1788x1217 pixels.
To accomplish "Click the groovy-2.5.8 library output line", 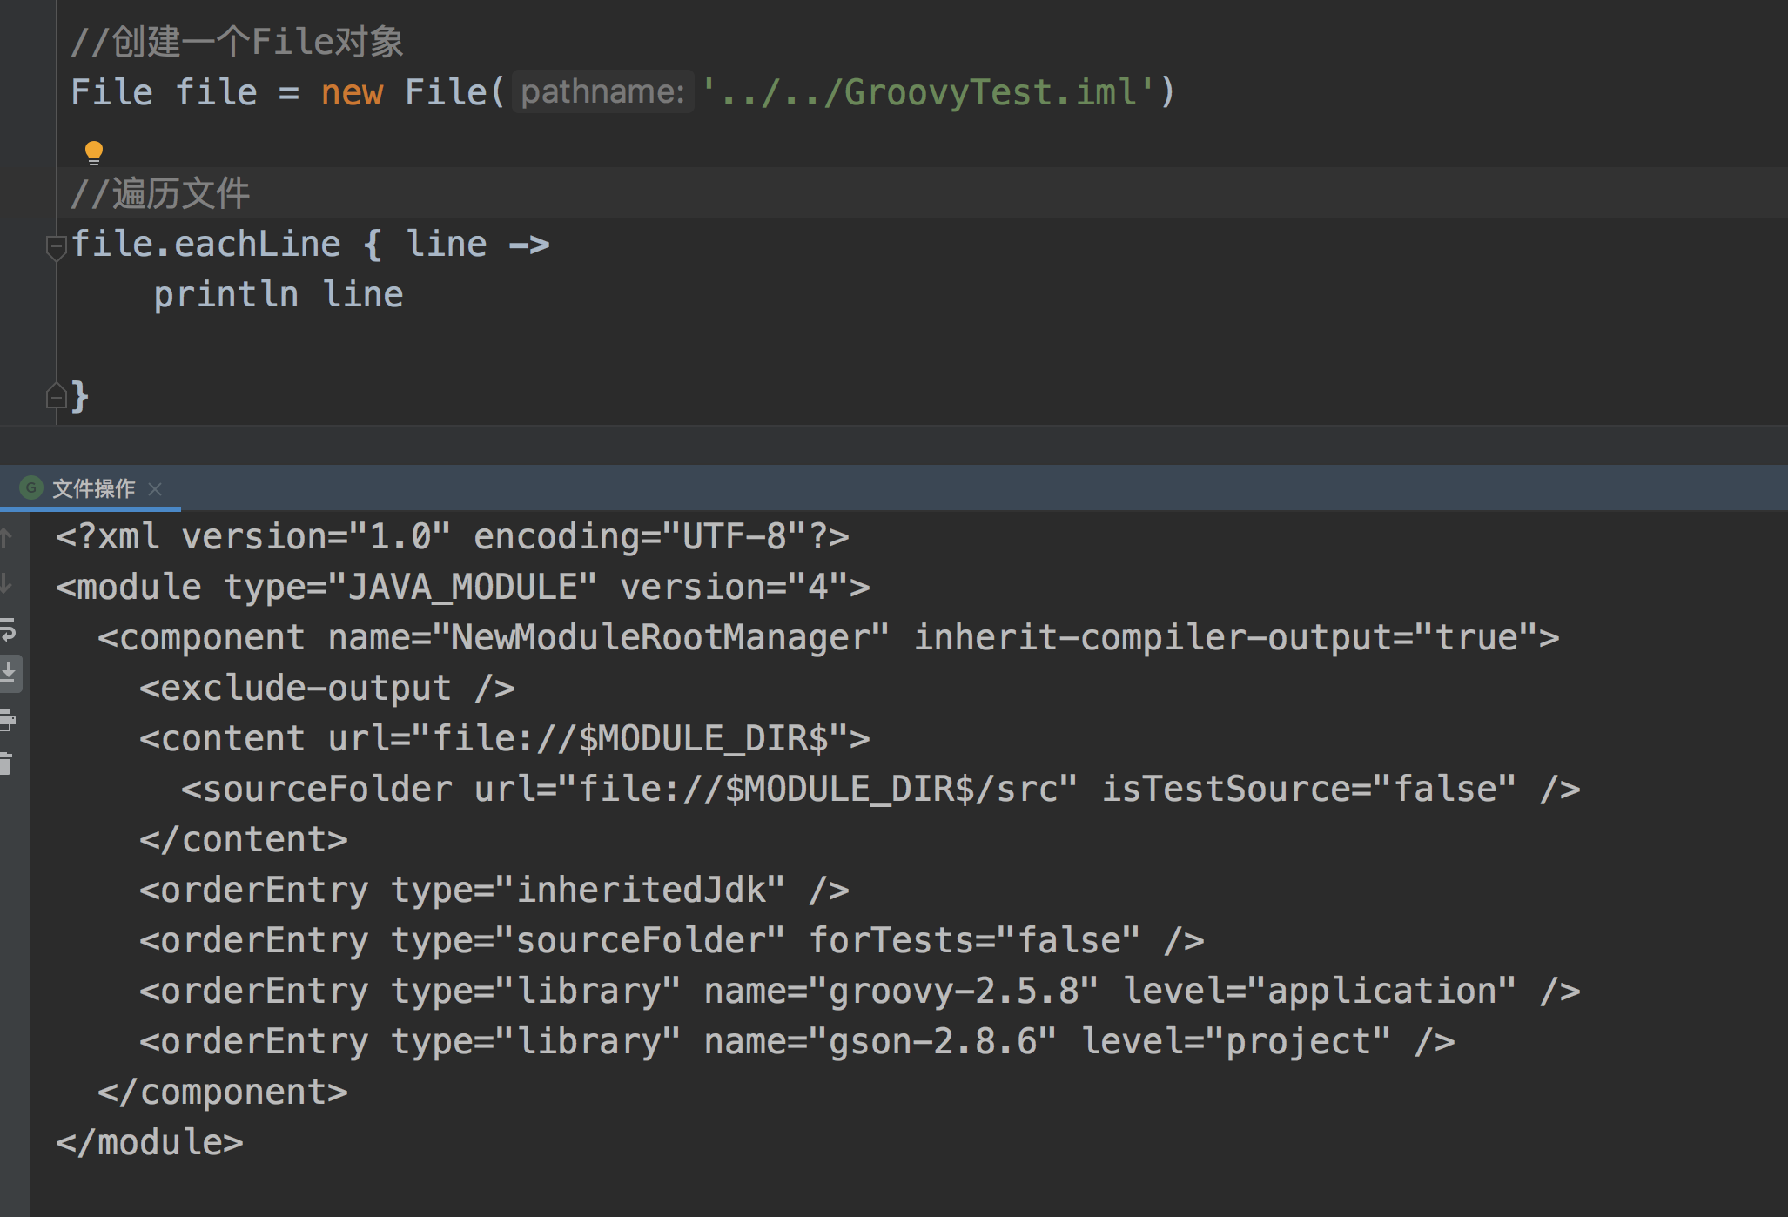I will 858,991.
